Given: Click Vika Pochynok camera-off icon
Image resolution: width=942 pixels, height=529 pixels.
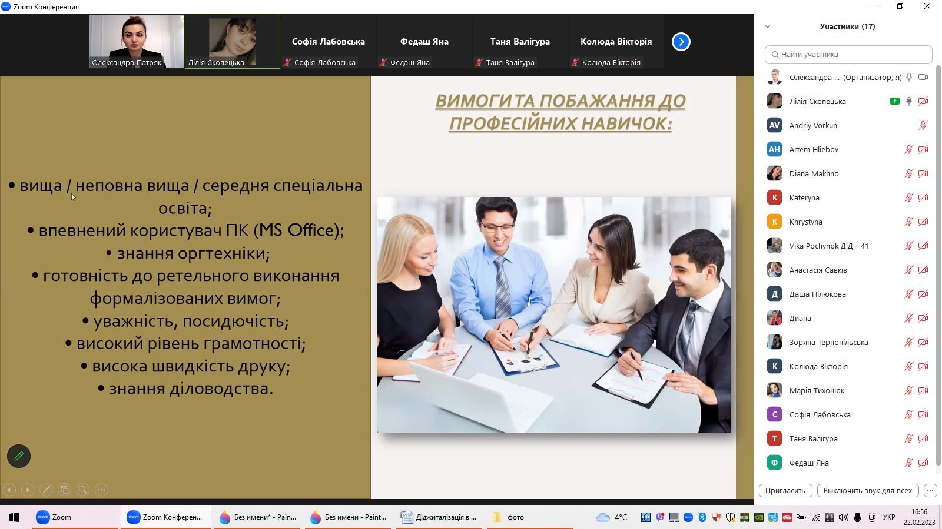Looking at the screenshot, I should (x=923, y=246).
